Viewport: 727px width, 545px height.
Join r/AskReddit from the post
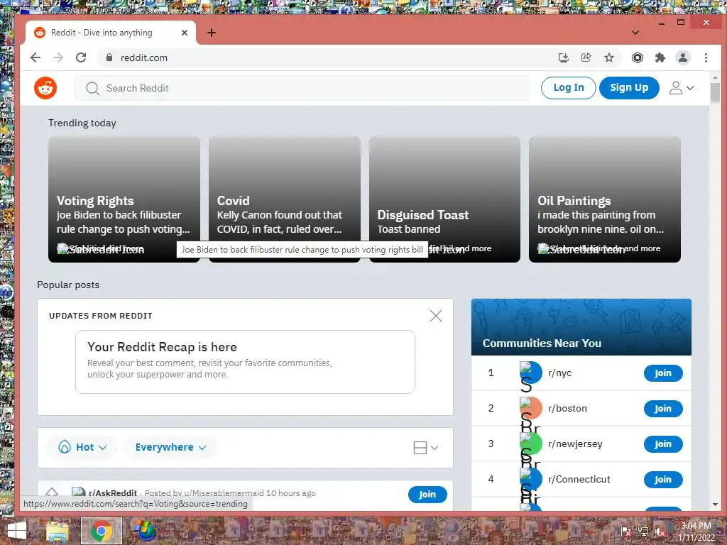tap(427, 495)
